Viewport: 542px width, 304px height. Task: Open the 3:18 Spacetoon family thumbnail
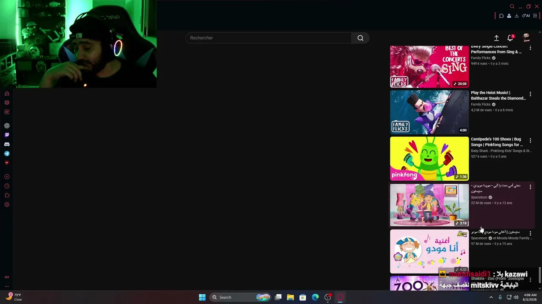429,205
